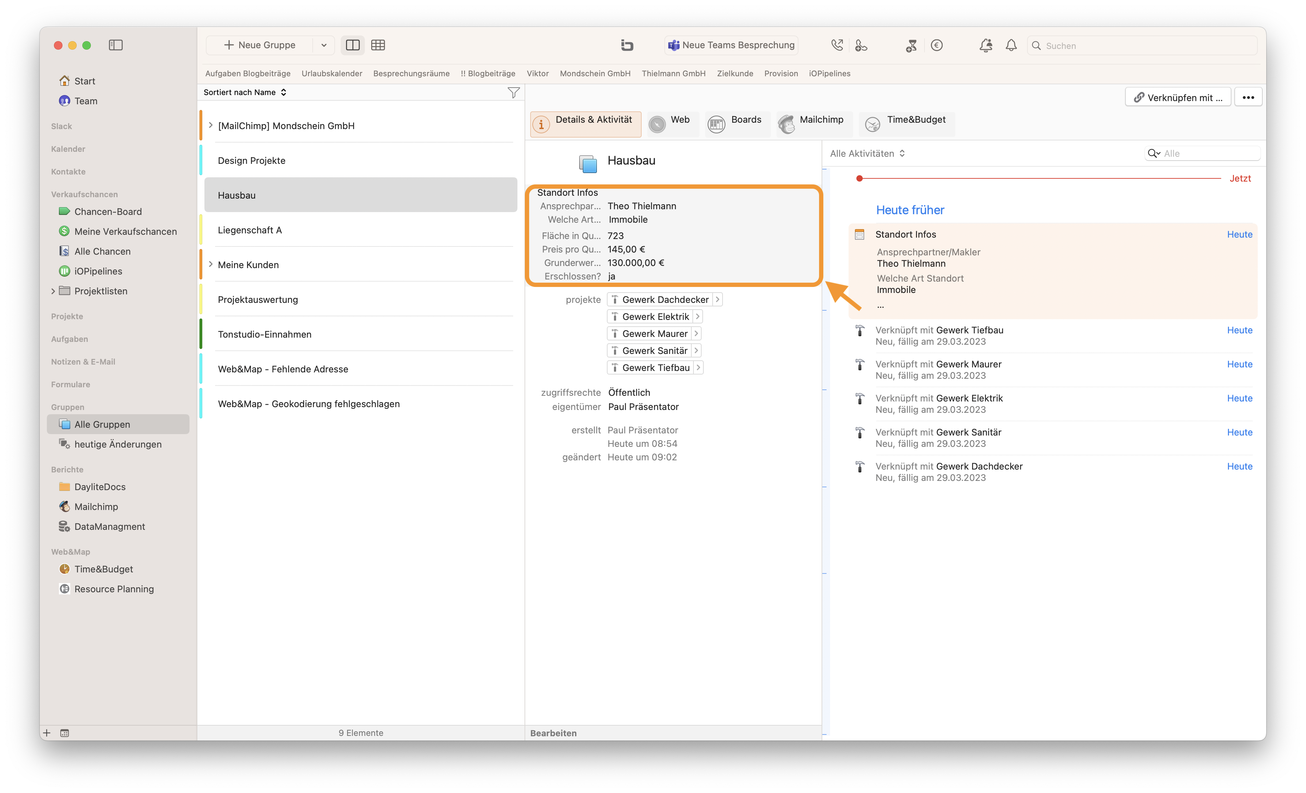The height and width of the screenshot is (793, 1306).
Task: Open Alle Aktivitäten filter dropdown
Action: click(x=867, y=153)
